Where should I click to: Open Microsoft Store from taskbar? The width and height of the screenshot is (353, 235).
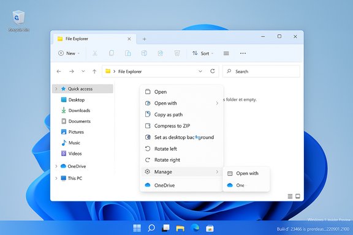coord(210,228)
